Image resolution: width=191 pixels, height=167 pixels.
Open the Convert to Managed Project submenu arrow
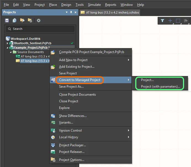pos(129,80)
